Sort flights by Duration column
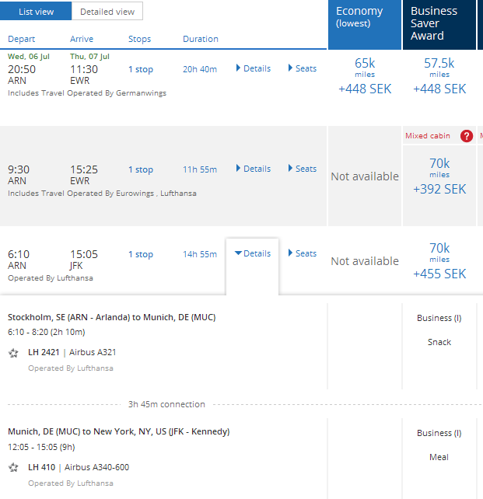 coord(201,39)
